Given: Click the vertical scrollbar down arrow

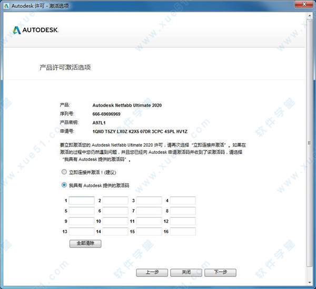Looking at the screenshot, I should pyautogui.click(x=310, y=283).
